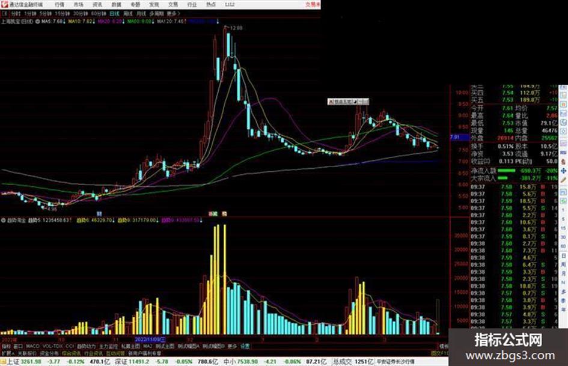Click the blue four-arrow move icon
568x366 pixels.
pos(563,171)
